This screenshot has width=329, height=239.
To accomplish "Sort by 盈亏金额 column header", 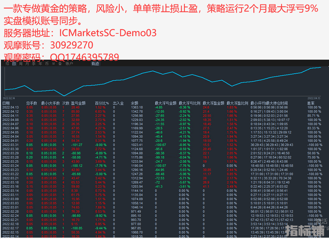I will tap(78, 103).
